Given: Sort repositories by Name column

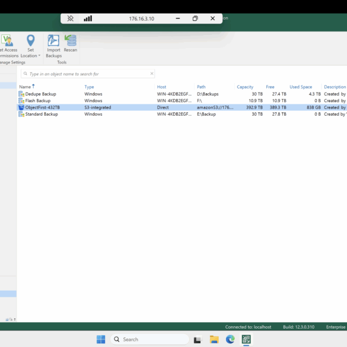Looking at the screenshot, I should click(x=25, y=87).
